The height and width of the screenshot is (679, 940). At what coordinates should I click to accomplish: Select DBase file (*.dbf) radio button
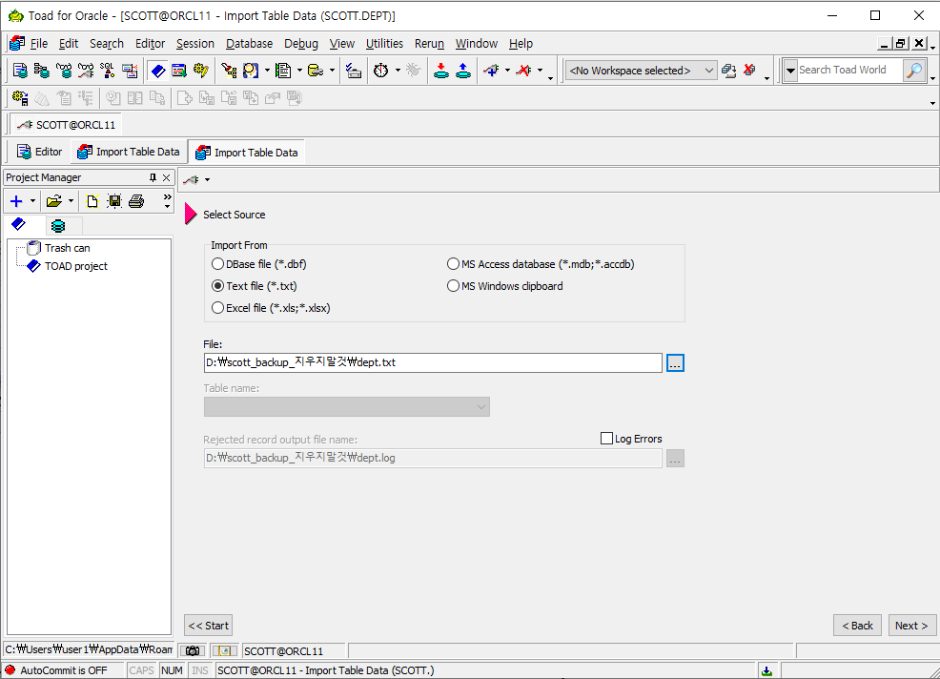(x=217, y=264)
